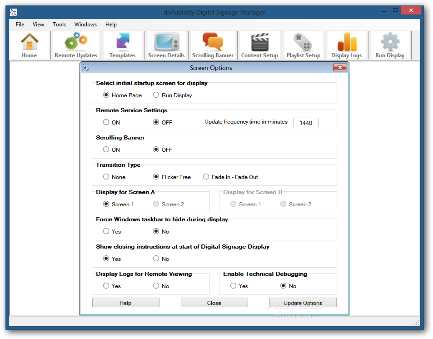Select No for forcing taskbar hide
Screen dimensions: 433x339
point(161,231)
